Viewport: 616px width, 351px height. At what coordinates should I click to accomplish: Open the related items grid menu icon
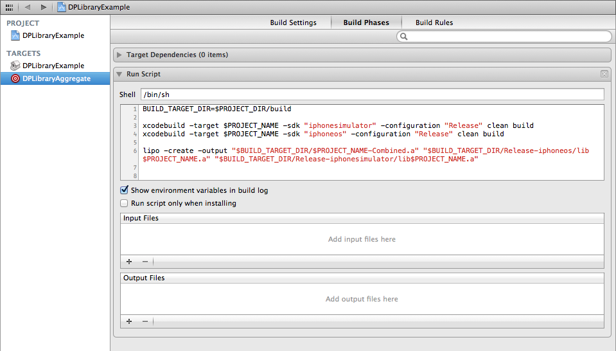click(x=9, y=7)
